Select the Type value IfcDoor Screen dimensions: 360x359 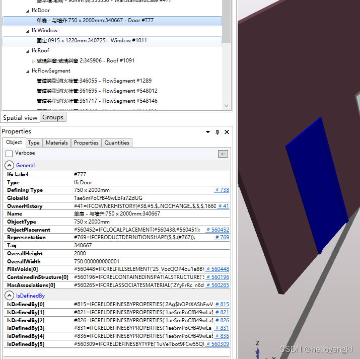(x=83, y=182)
